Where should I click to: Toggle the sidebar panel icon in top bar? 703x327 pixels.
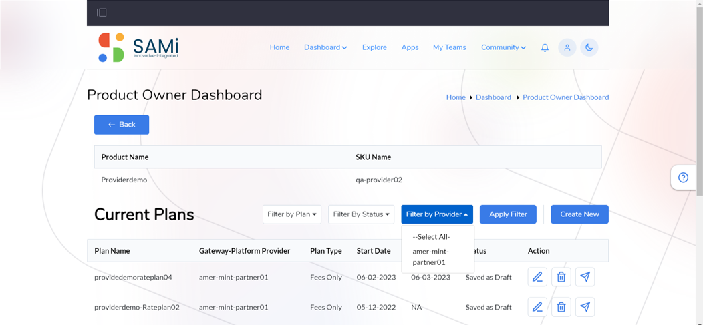tap(102, 13)
